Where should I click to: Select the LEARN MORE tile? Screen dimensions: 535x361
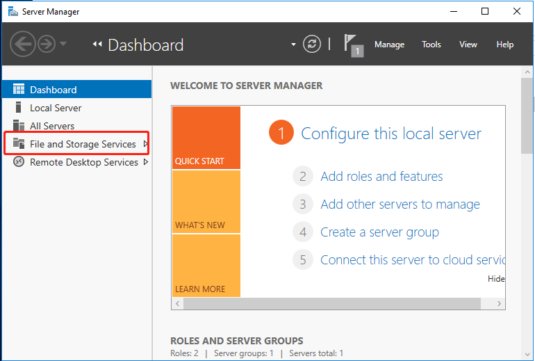(206, 266)
